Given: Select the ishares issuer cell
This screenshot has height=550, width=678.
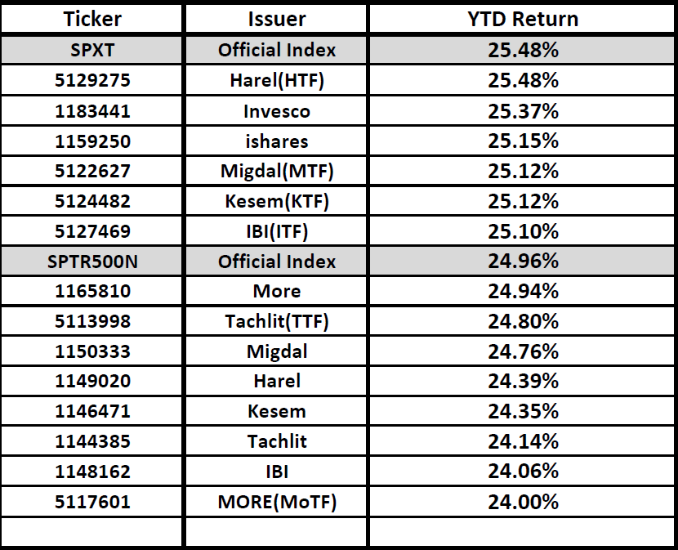Looking at the screenshot, I should [276, 141].
